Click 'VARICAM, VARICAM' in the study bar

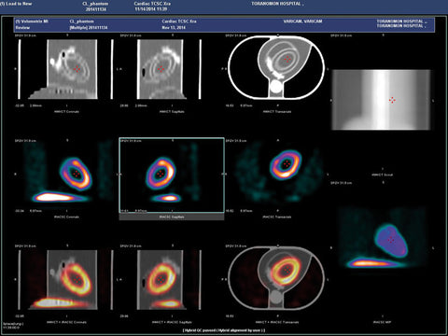(302, 21)
